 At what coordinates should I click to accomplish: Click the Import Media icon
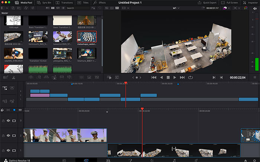coord(13,8)
